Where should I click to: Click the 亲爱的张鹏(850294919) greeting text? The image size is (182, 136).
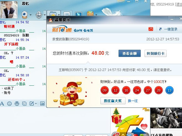tap(71, 39)
